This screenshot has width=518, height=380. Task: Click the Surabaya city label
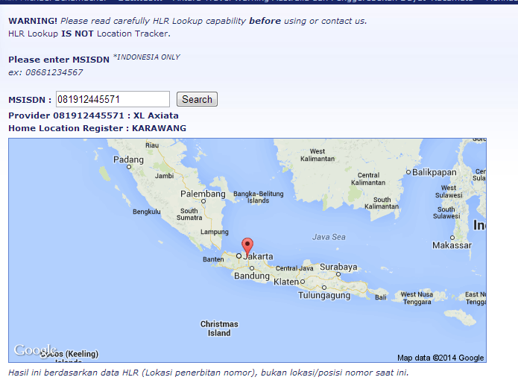pyautogui.click(x=338, y=267)
